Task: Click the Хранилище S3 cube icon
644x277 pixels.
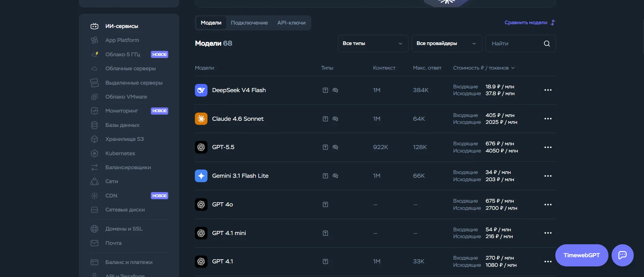Action: click(x=95, y=139)
